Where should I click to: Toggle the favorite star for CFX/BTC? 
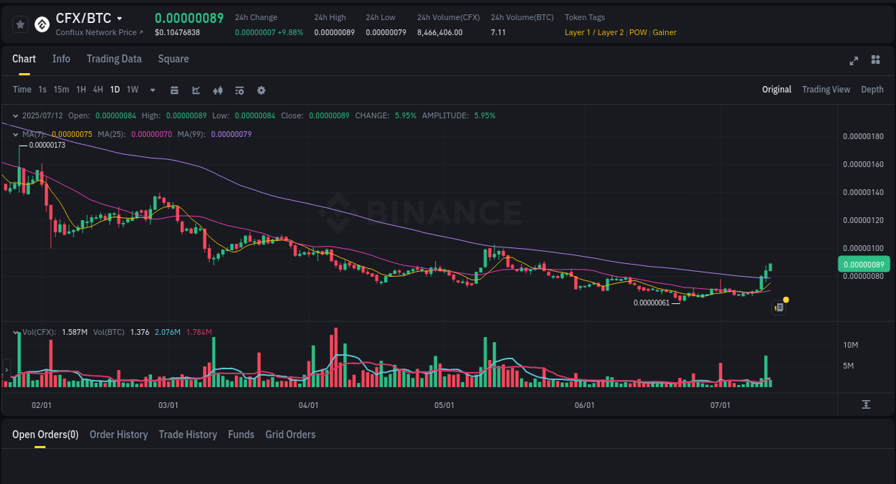point(19,24)
